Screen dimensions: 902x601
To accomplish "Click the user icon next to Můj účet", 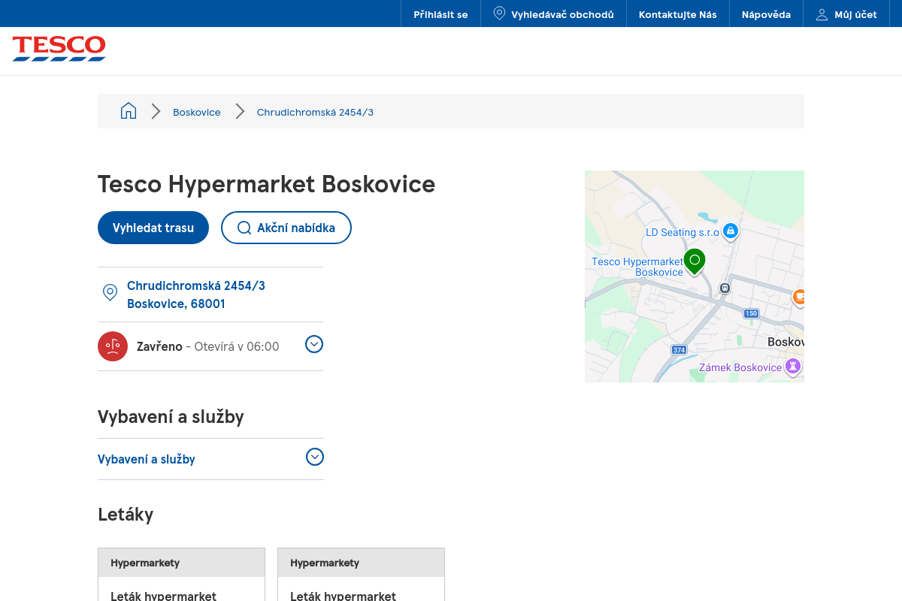I will tap(822, 14).
